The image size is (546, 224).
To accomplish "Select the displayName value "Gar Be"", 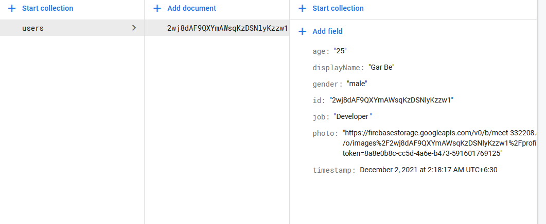I will (x=381, y=67).
